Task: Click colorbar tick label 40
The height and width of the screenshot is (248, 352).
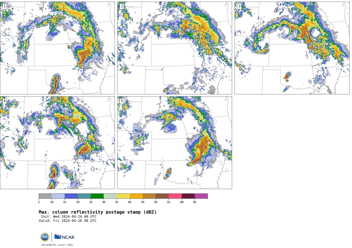Action: pos(130,202)
